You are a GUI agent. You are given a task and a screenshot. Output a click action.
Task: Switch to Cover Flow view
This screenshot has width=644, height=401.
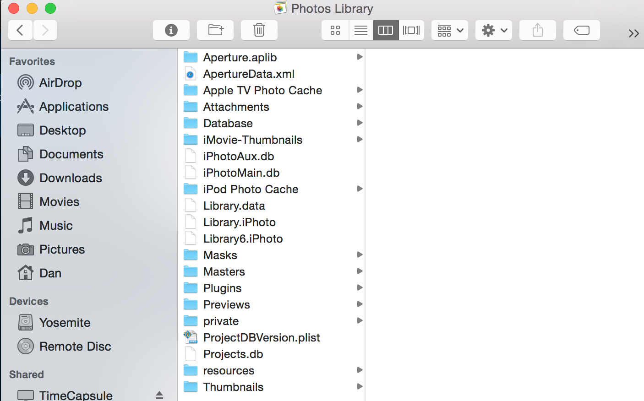coord(411,30)
